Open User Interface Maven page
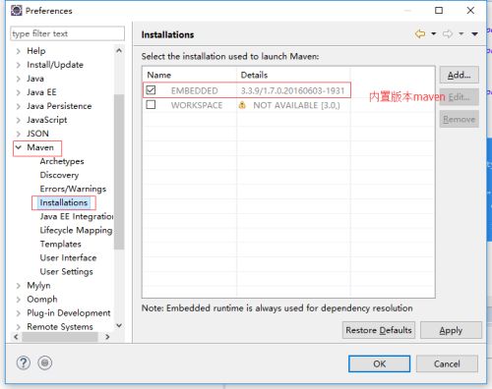This screenshot has width=492, height=389. coord(68,257)
